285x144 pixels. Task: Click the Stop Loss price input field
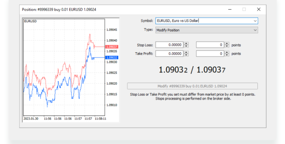(x=169, y=45)
